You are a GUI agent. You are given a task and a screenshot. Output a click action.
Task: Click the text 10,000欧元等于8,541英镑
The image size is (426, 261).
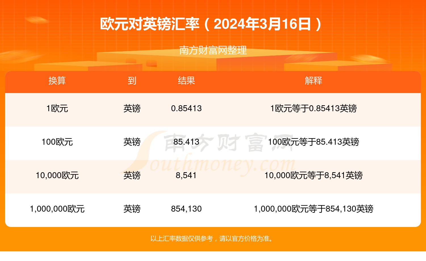point(314,175)
